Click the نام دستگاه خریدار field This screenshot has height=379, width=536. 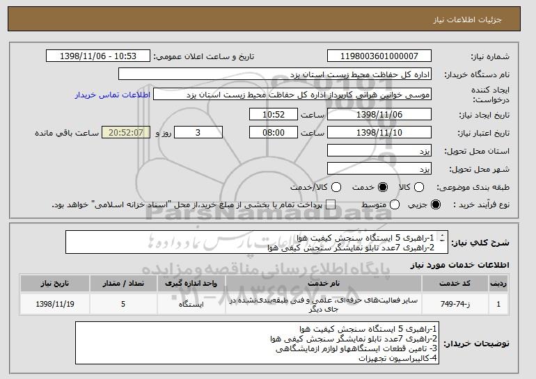tap(275, 74)
